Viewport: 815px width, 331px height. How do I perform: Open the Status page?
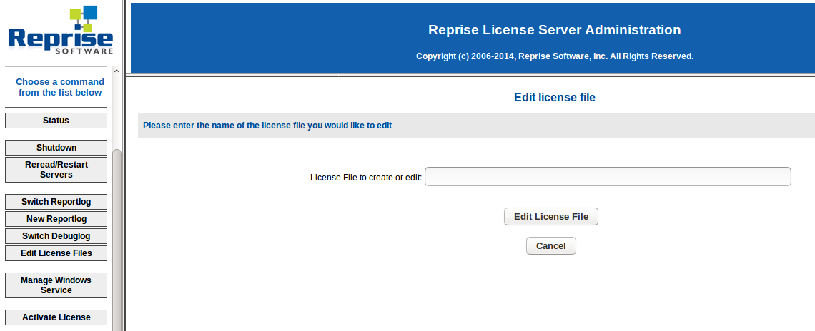tap(56, 121)
